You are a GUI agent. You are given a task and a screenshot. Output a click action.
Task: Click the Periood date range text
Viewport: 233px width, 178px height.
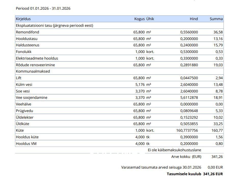pos(43,8)
